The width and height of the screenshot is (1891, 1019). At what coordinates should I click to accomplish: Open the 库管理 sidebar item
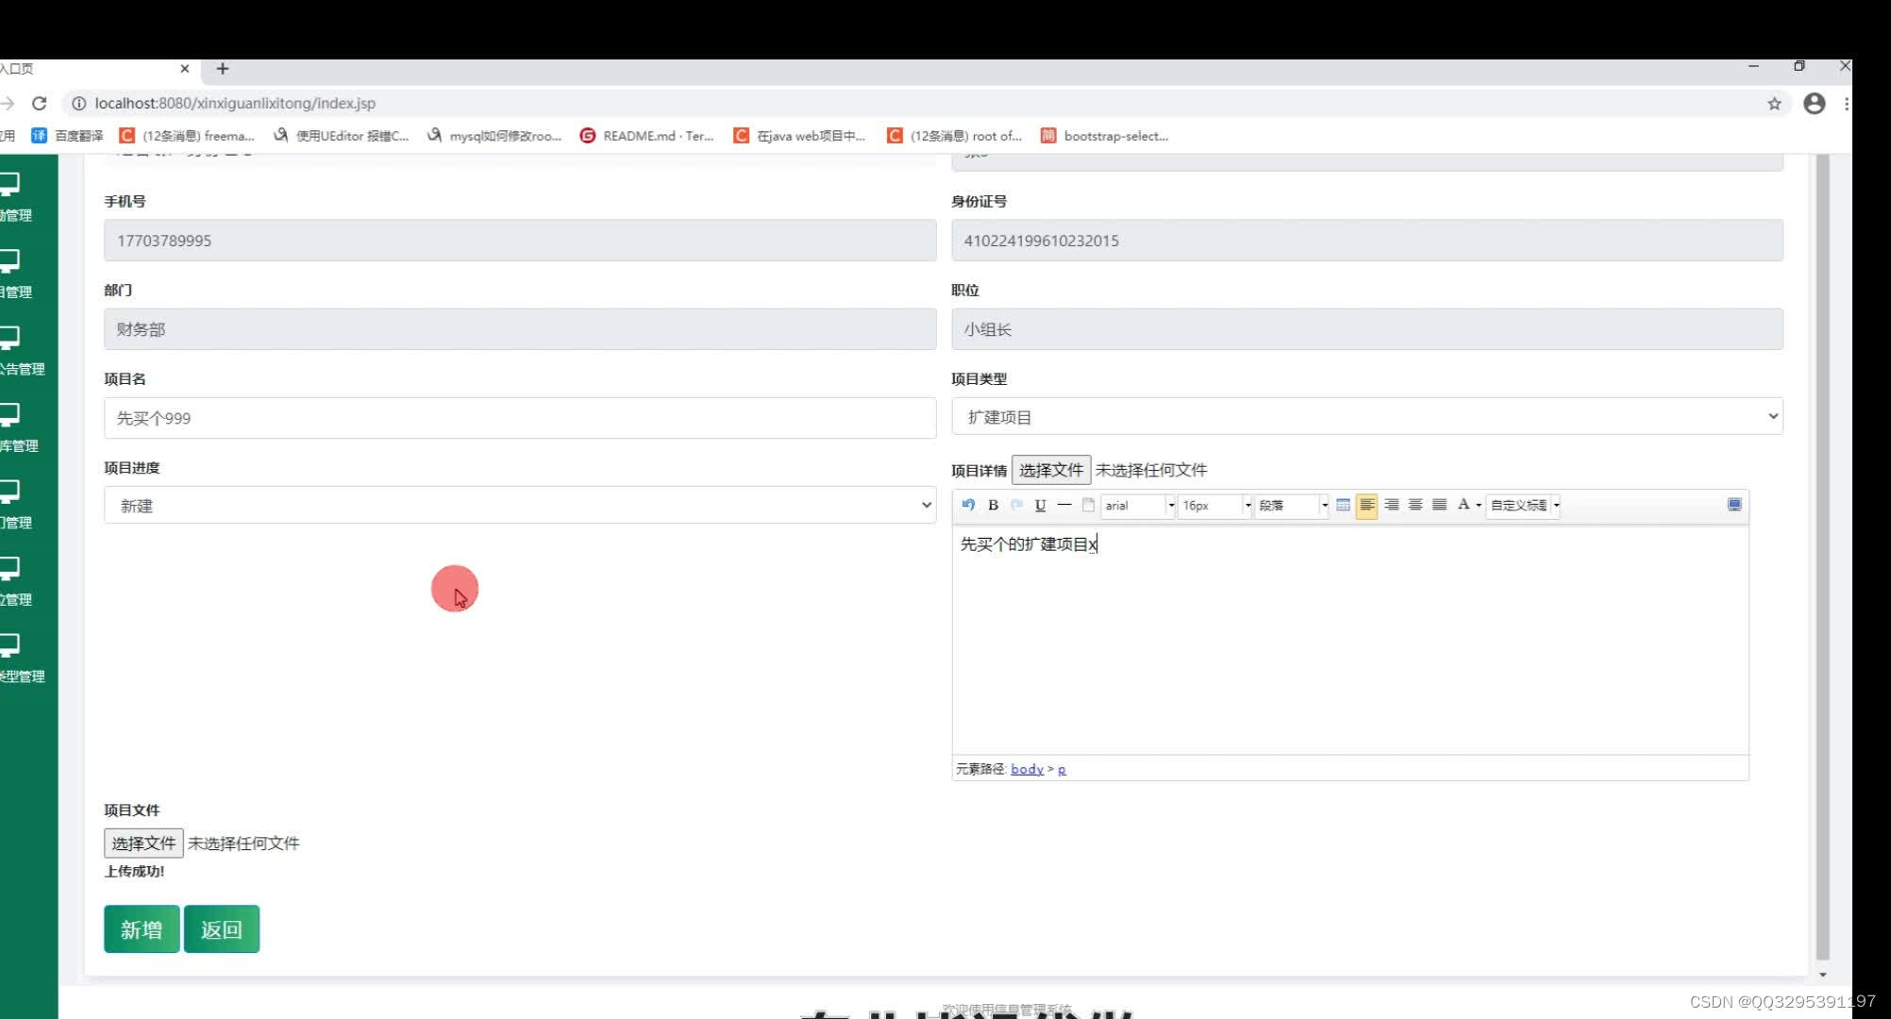(x=19, y=428)
